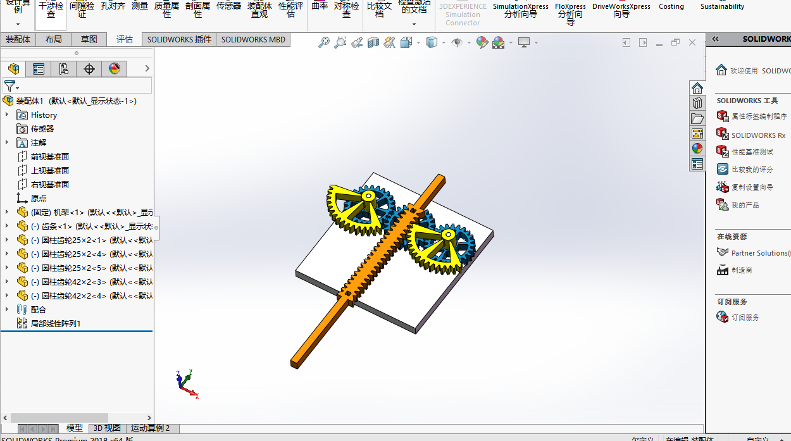791x441 pixels.
Task: Switch to the 布局 ribbon tab
Action: [54, 39]
